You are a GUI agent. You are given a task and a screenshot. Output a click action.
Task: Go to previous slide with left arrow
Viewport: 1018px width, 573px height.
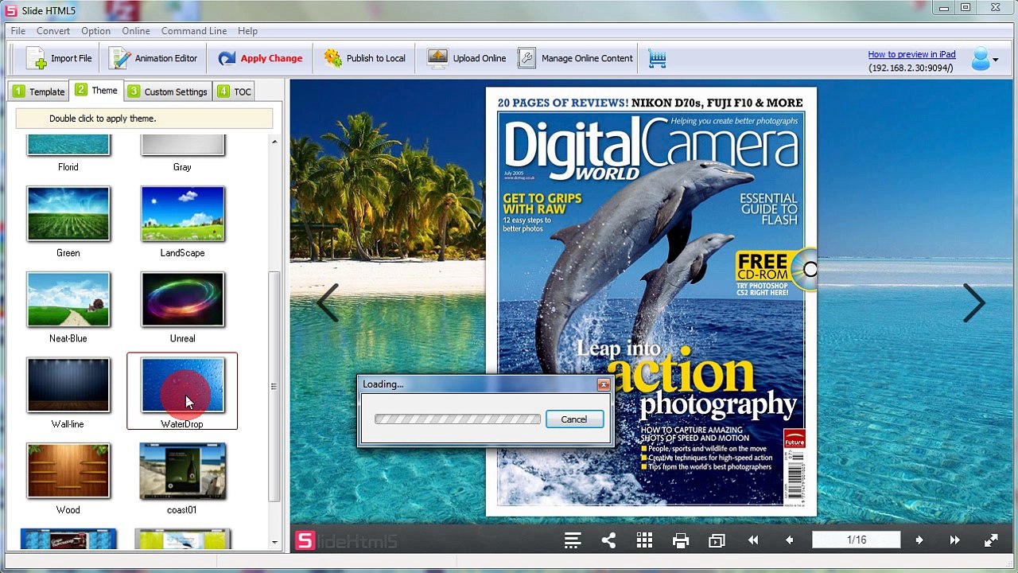[x=328, y=302]
